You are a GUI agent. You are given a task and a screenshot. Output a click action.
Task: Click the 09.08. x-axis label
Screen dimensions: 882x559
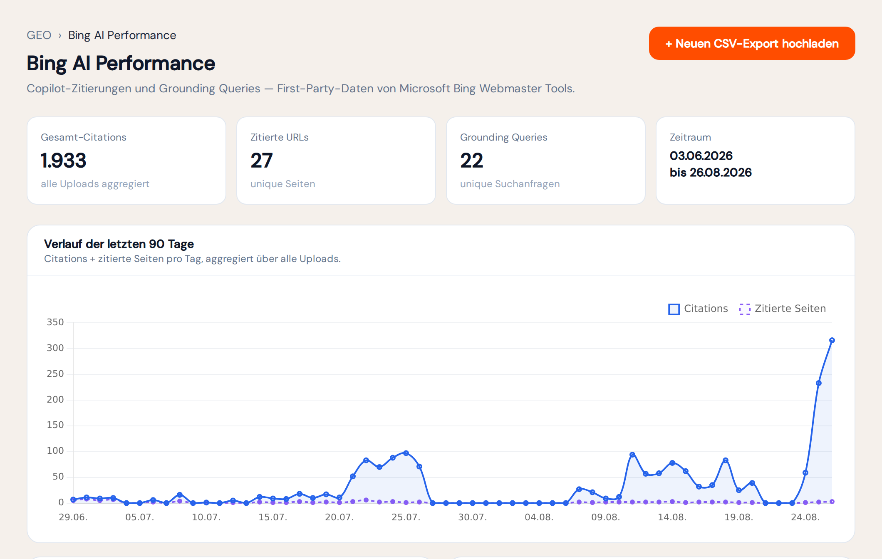(x=605, y=517)
